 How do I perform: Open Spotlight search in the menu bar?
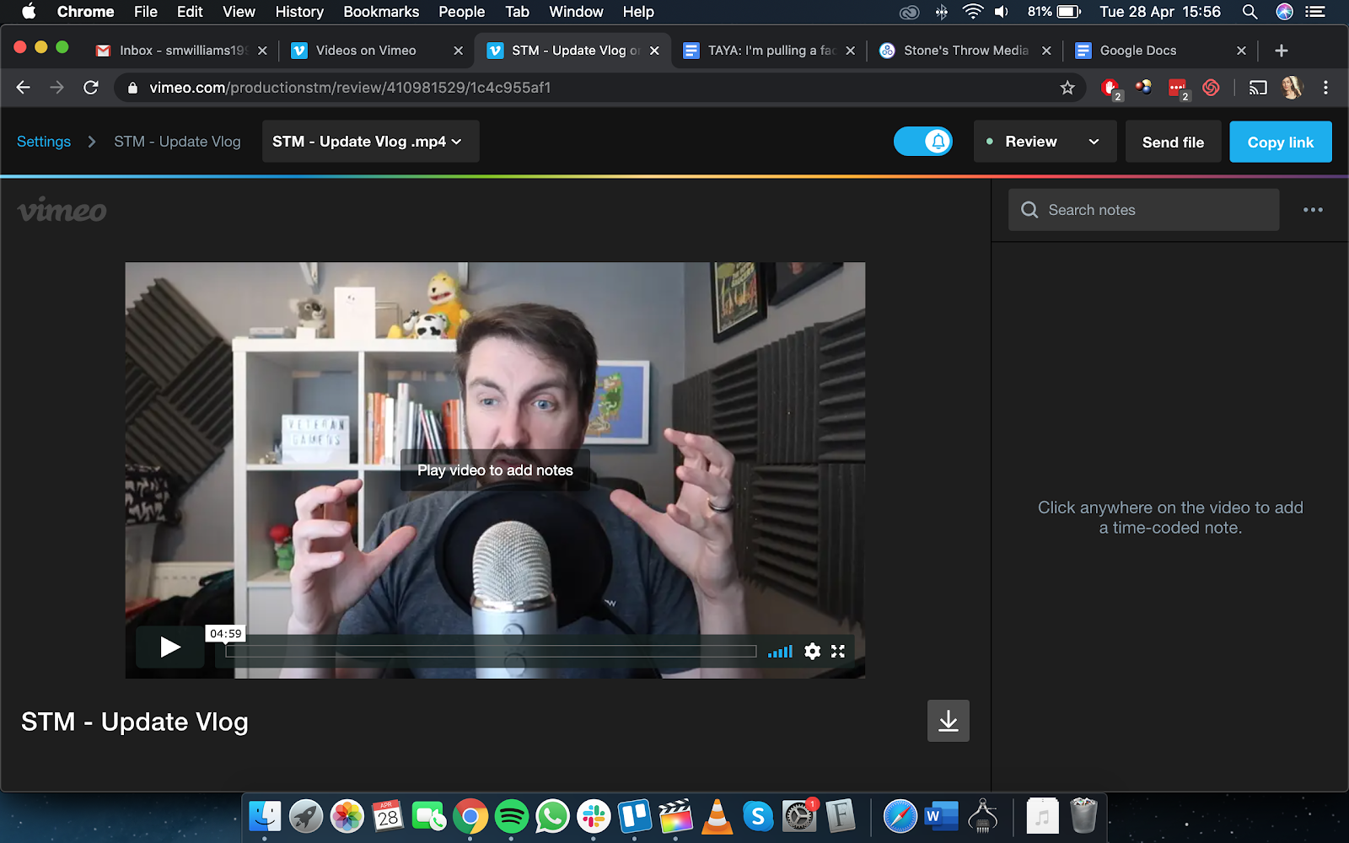click(x=1250, y=12)
